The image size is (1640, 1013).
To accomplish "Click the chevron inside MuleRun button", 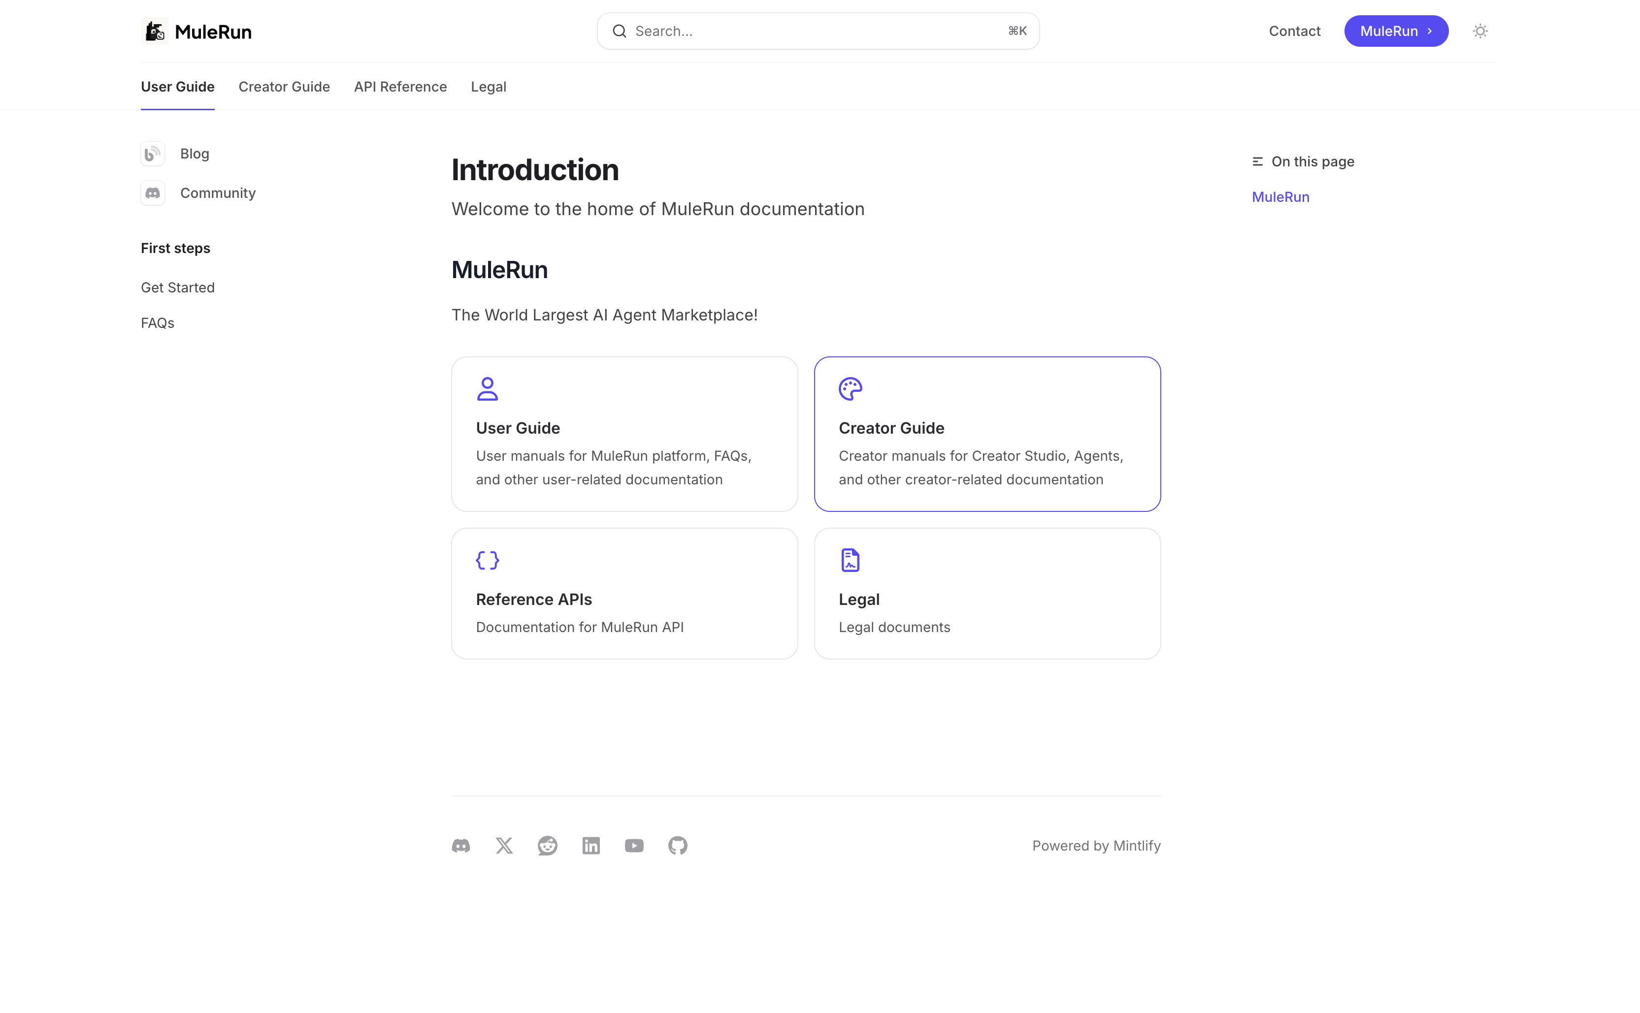I will pos(1430,31).
